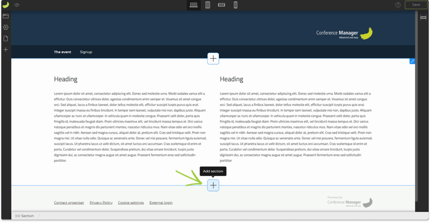430x222 pixels.
Task: Click the Save button
Action: pyautogui.click(x=416, y=5)
